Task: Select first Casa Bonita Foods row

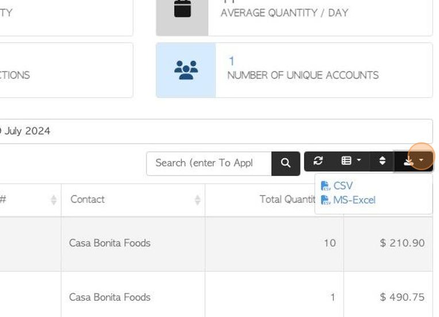Action: click(110, 243)
